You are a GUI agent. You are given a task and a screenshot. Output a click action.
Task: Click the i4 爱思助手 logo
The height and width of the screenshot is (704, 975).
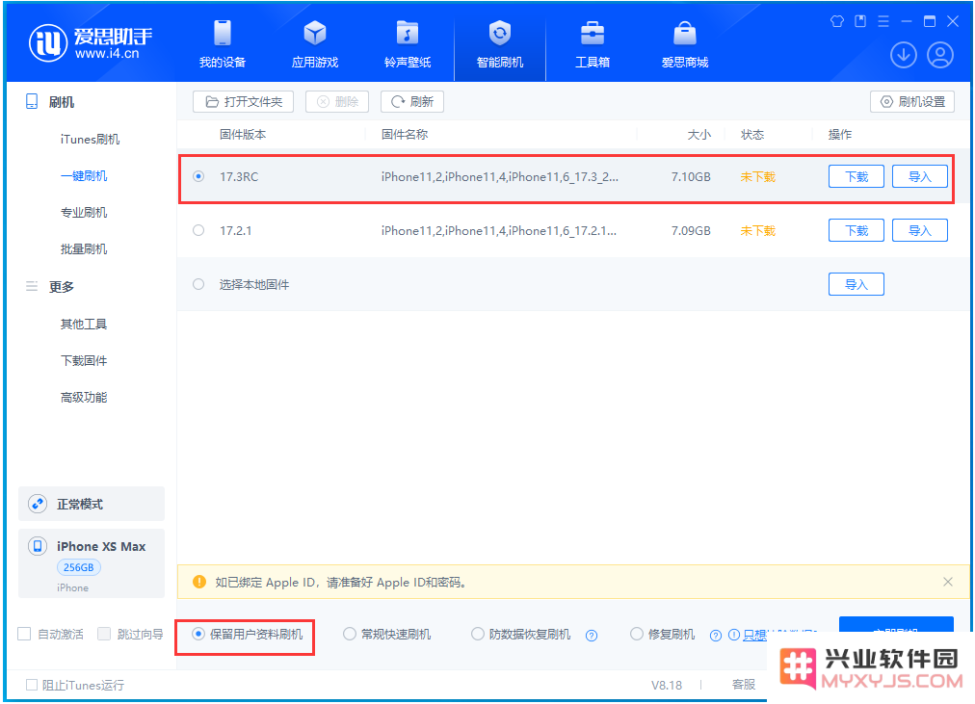[91, 43]
